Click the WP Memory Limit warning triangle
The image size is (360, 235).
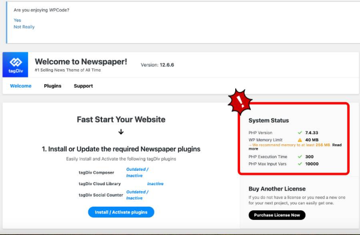click(x=299, y=140)
